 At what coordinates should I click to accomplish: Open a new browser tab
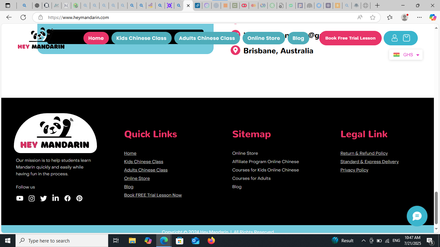pos(377,5)
